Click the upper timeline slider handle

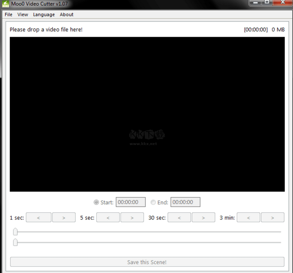(x=15, y=232)
